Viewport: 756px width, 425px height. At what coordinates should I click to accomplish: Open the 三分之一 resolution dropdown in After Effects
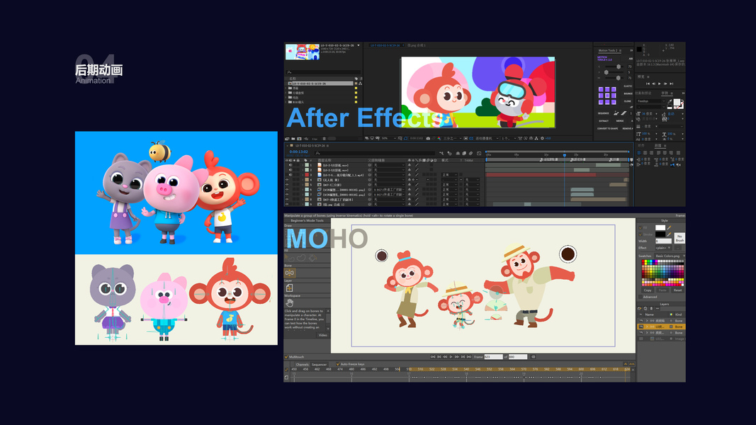pos(453,138)
